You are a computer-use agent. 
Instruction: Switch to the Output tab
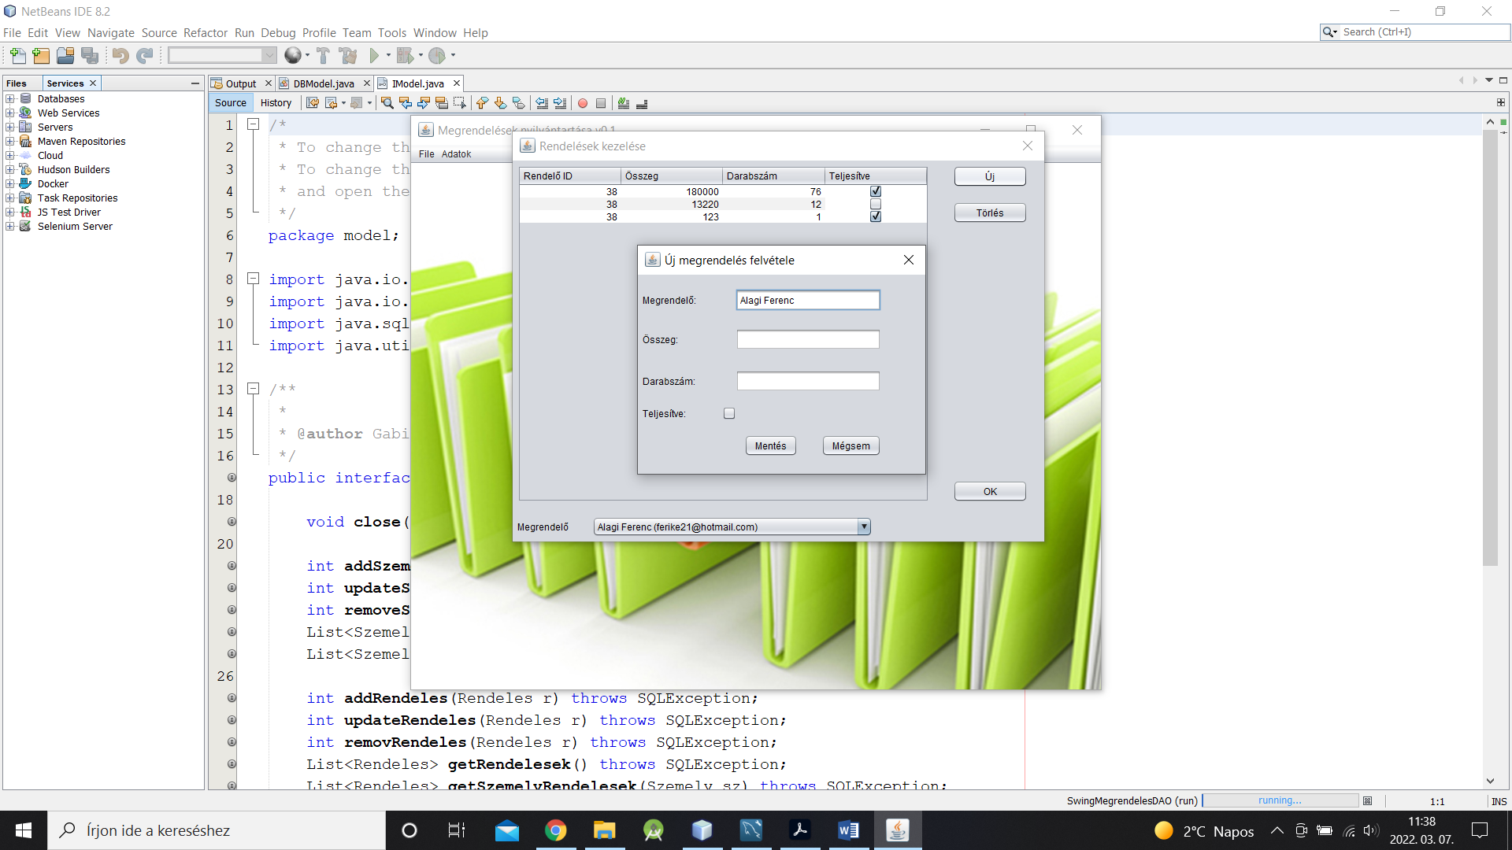241,83
